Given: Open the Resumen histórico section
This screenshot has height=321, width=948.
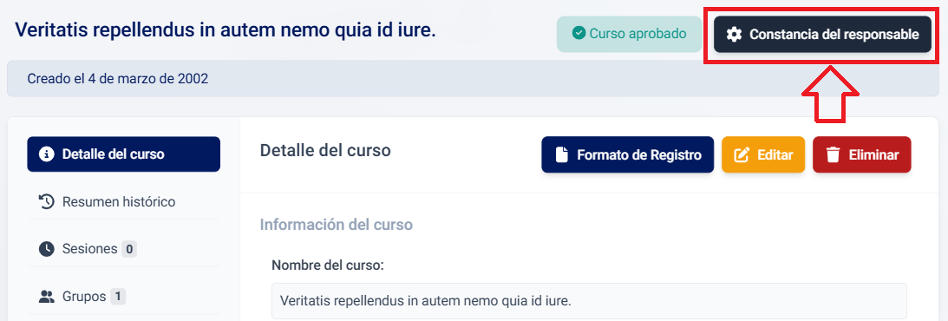Looking at the screenshot, I should pos(124,201).
